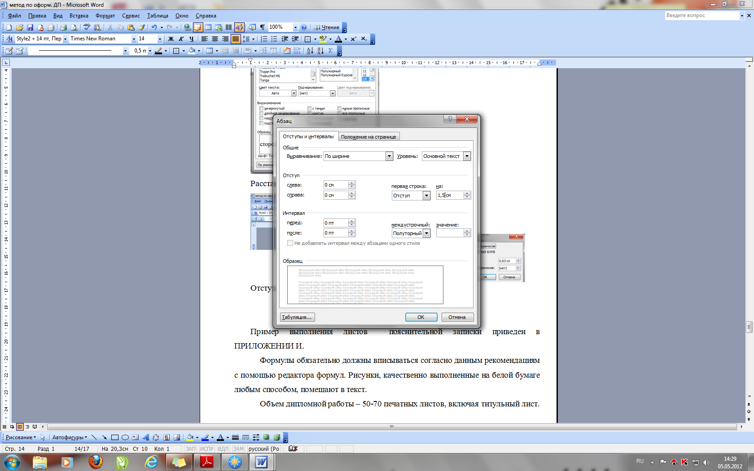Open the font size 14 dropdown
Image resolution: width=754 pixels, height=471 pixels.
click(159, 39)
